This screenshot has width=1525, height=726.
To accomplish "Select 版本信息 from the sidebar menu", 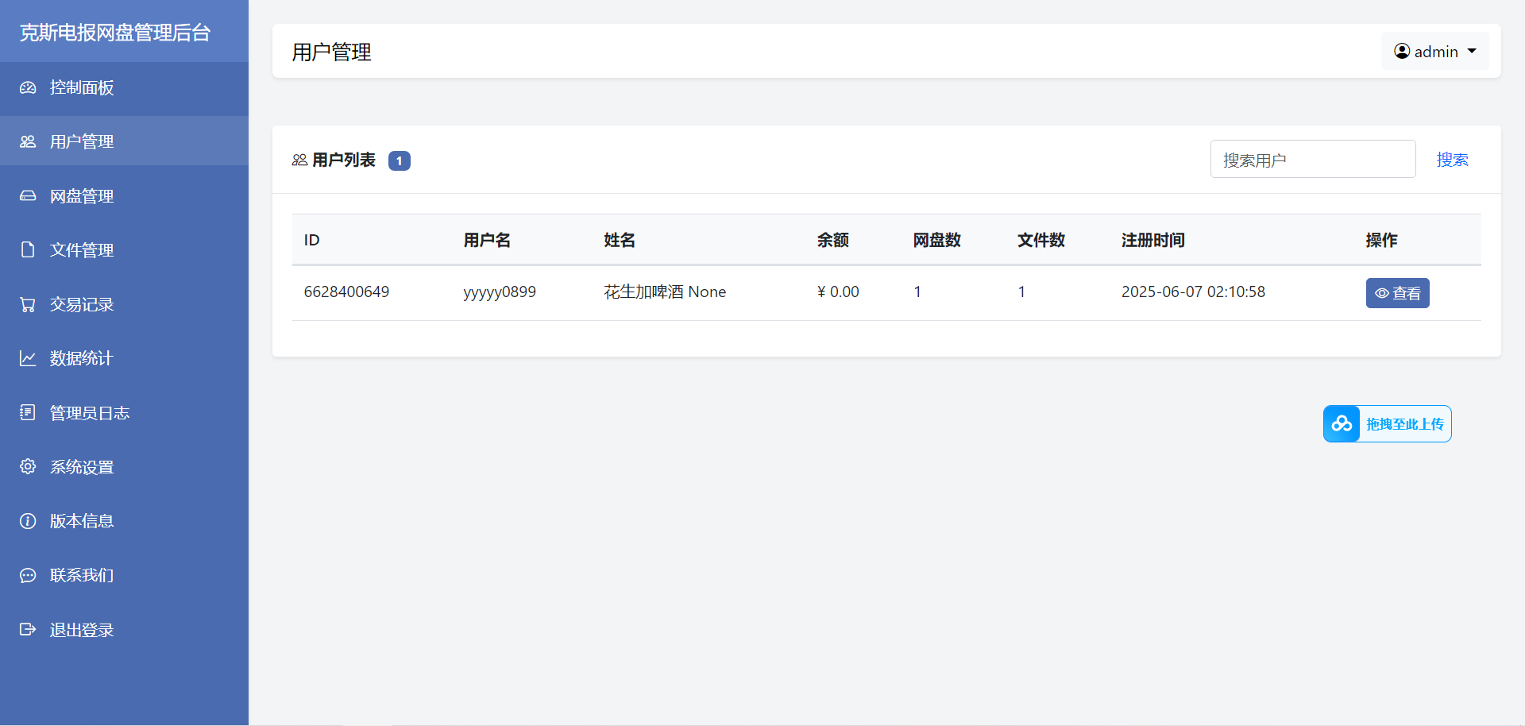I will click(82, 520).
